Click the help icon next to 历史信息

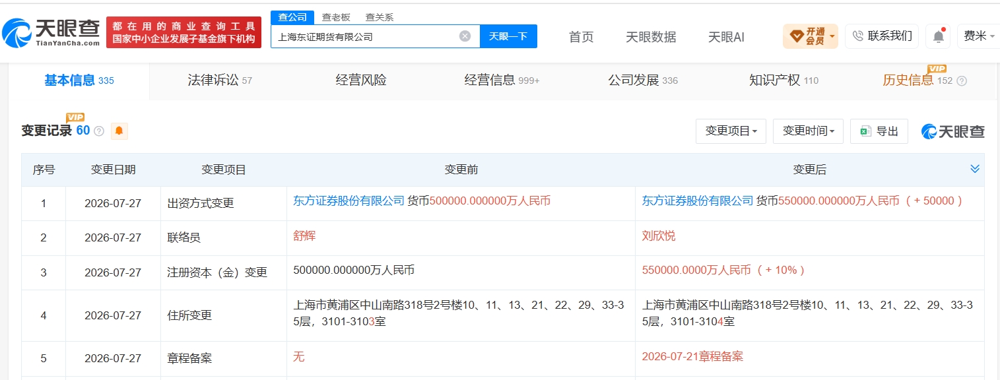point(962,81)
